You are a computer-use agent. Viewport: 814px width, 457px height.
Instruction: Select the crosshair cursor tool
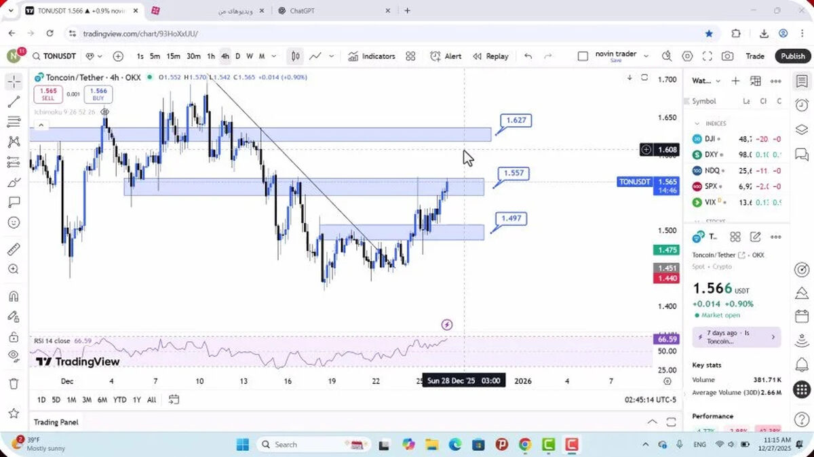click(14, 82)
